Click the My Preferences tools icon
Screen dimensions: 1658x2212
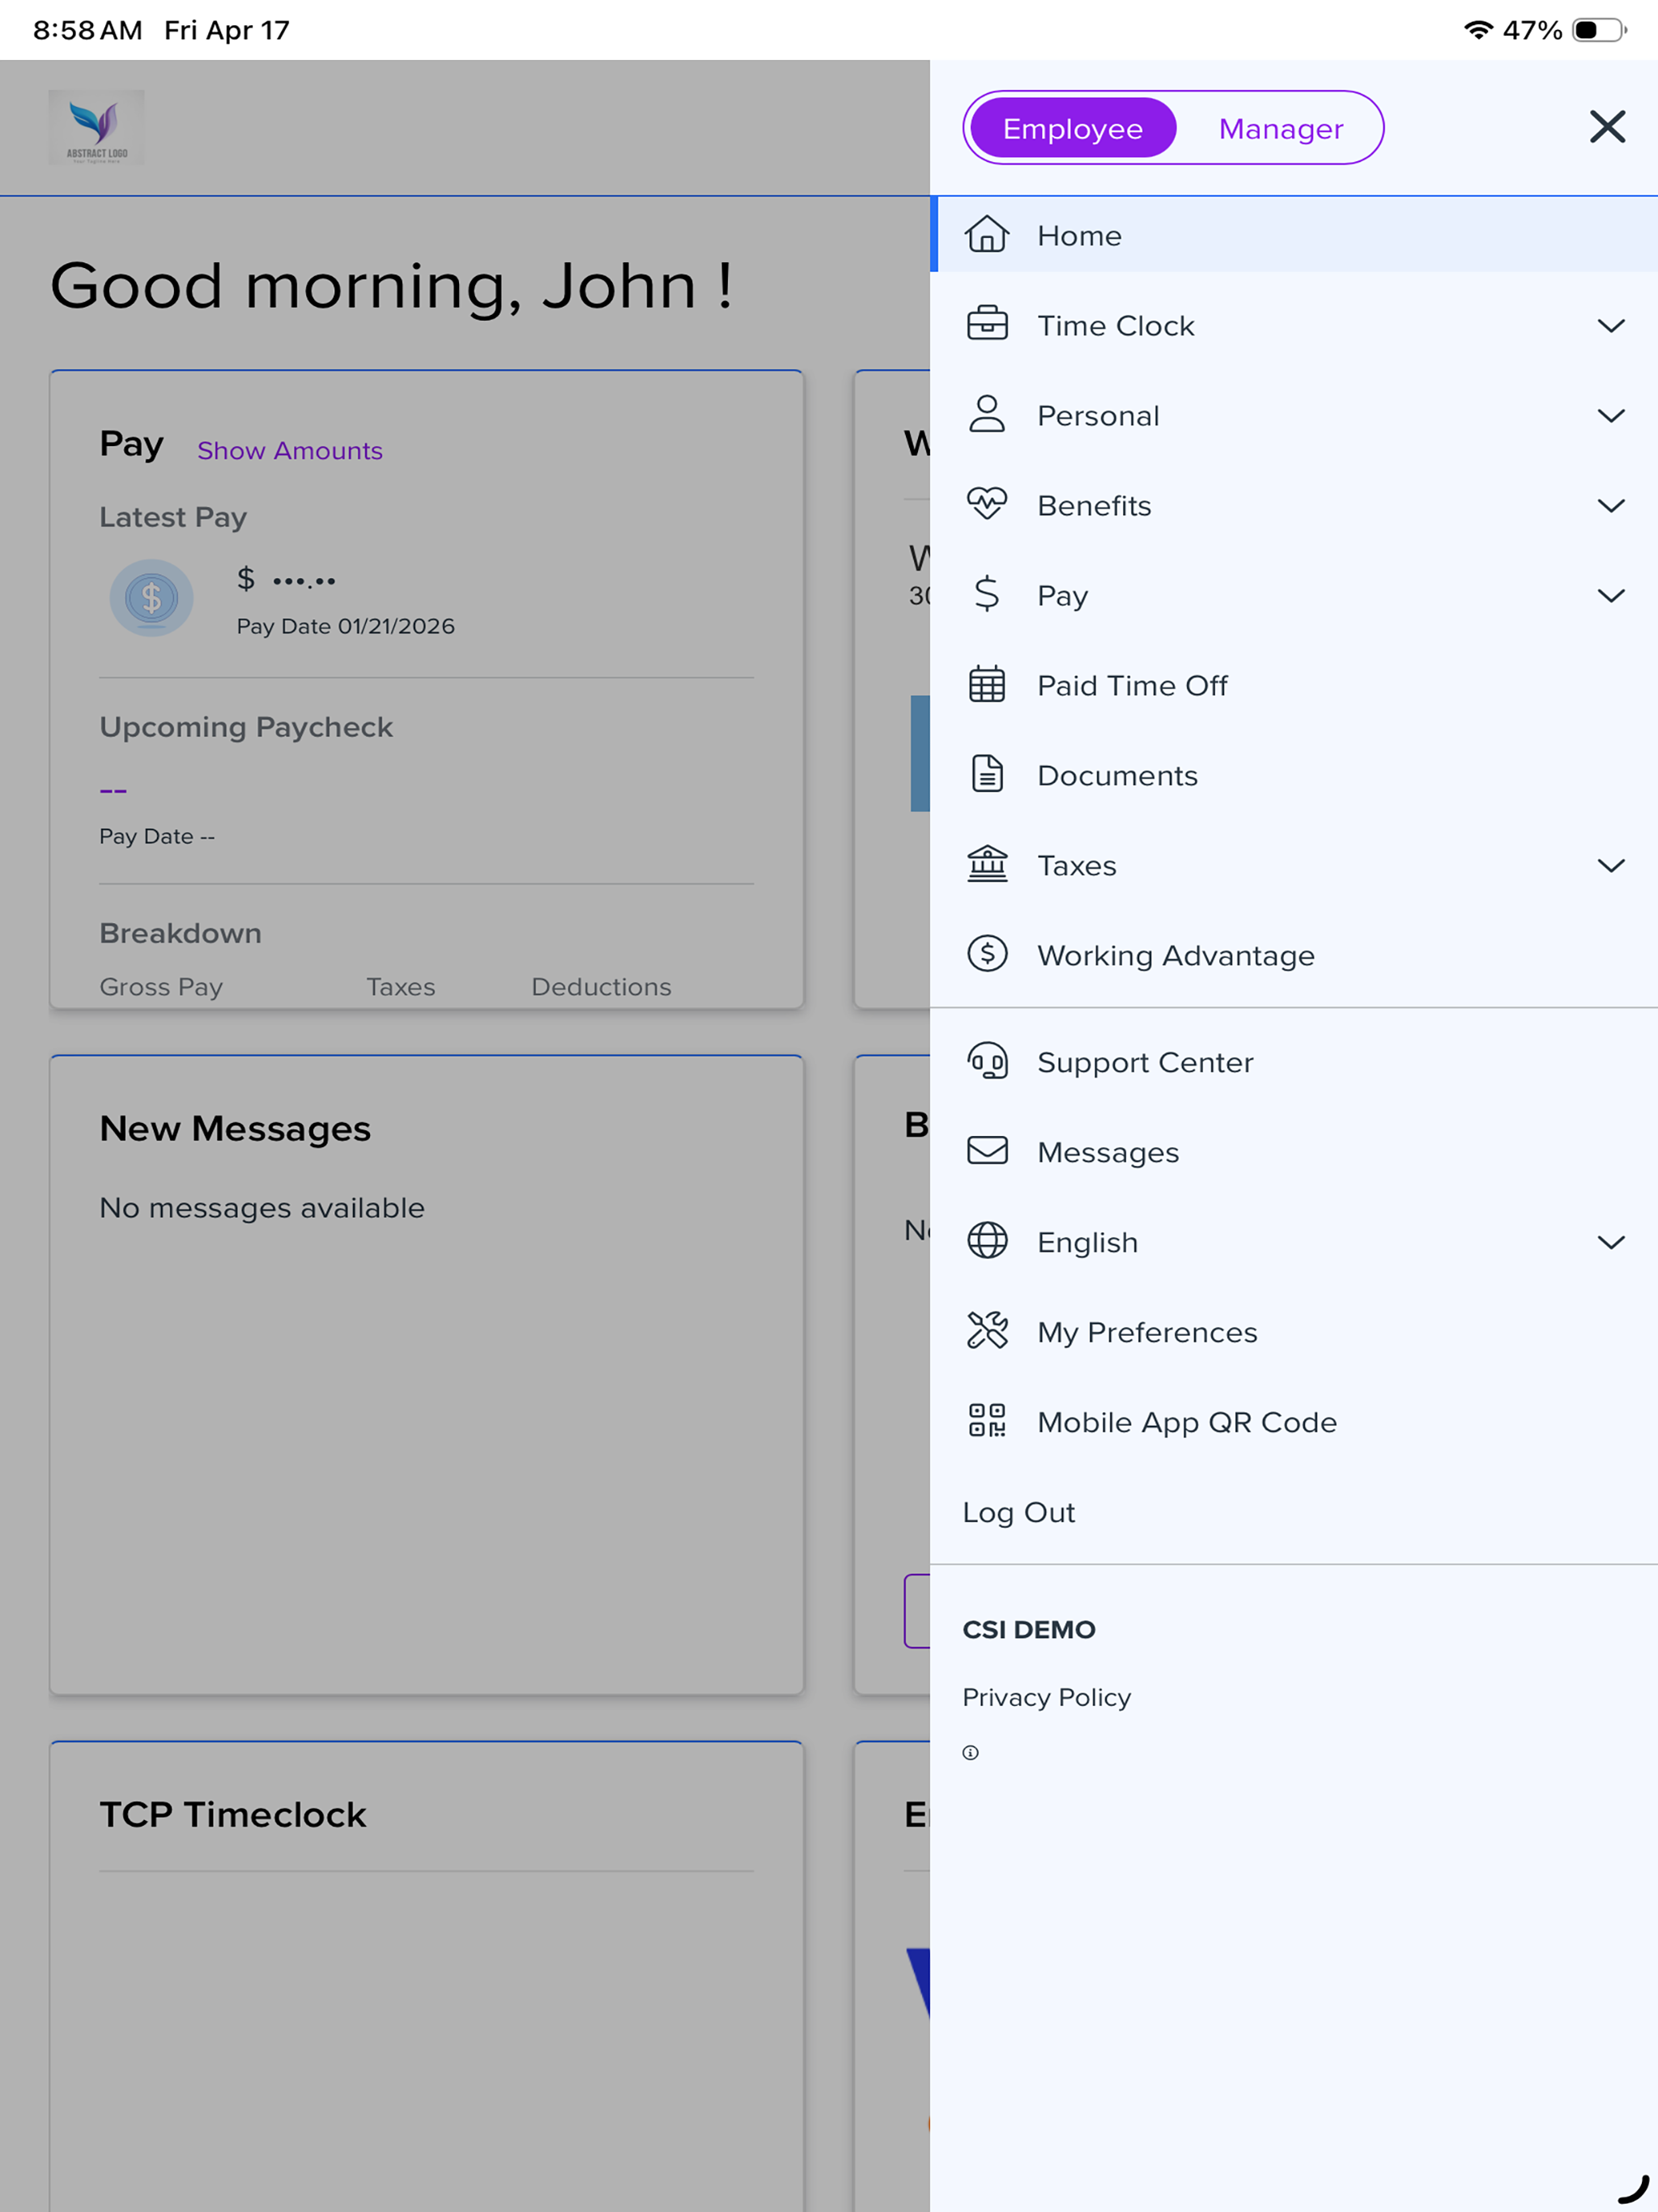[986, 1331]
